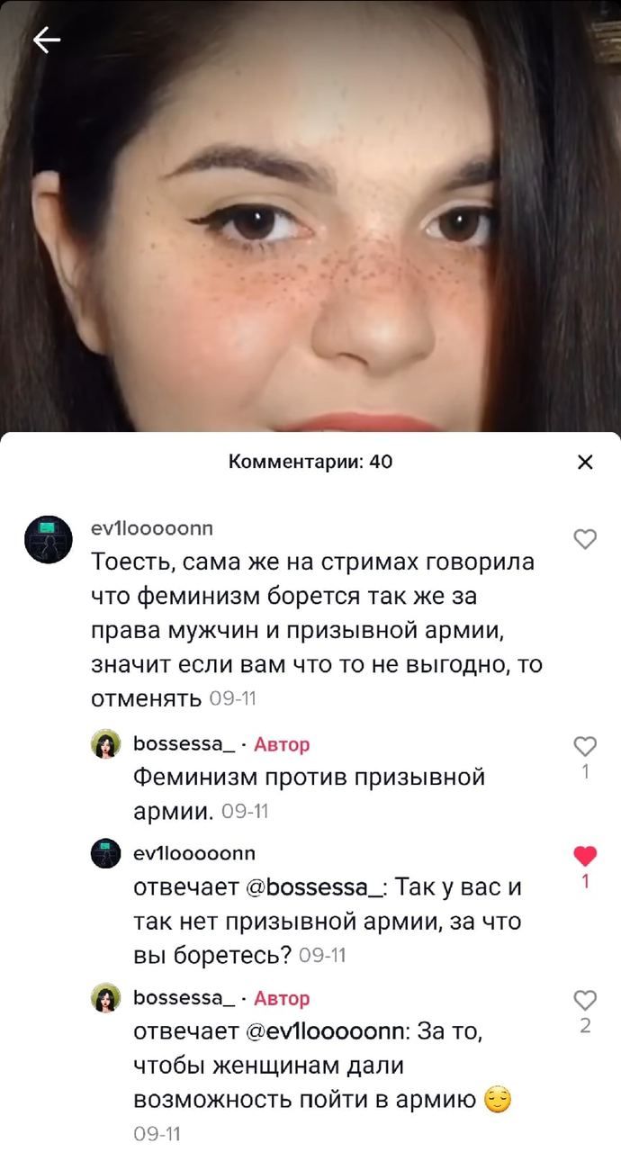Open ev1looooonn username on second reply
Screen dimensions: 621x1152
(x=194, y=852)
